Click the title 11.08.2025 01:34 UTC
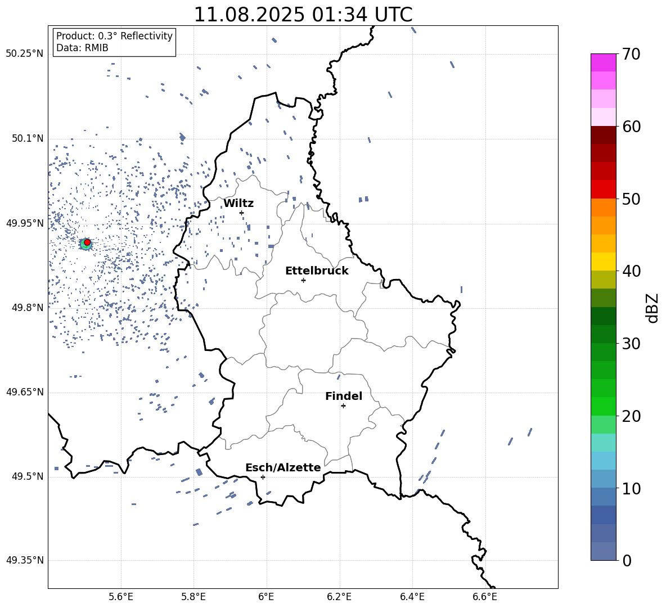The width and height of the screenshot is (666, 608). click(303, 15)
